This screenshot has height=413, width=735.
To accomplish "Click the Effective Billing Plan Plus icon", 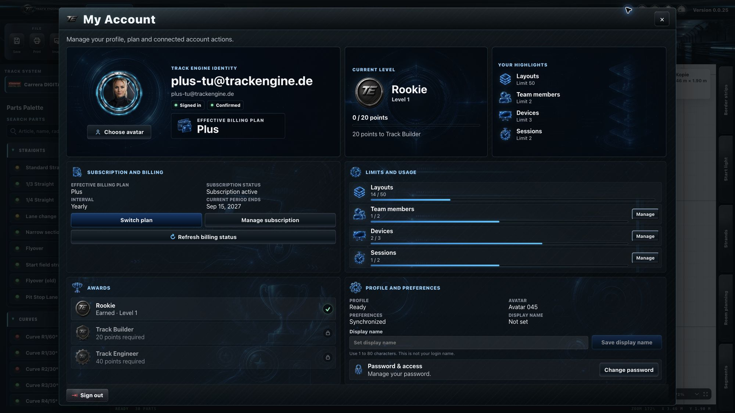I will 185,126.
